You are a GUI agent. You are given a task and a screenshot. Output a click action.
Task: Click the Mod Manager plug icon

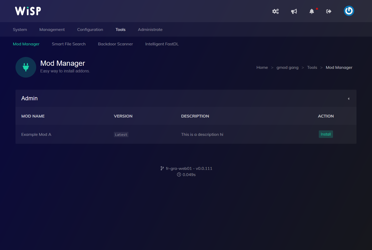tap(26, 67)
